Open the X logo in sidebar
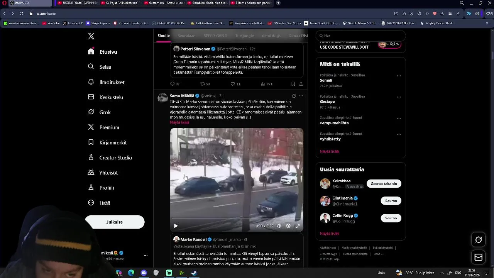 (91, 36)
